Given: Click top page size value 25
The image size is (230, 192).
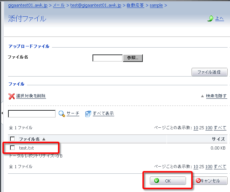Looking at the screenshot, I should click(x=202, y=128).
